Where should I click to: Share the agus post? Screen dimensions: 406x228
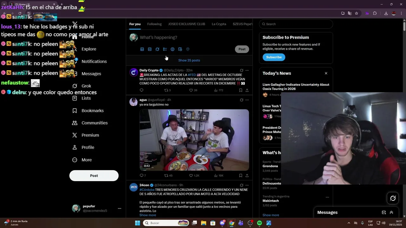coord(247,175)
